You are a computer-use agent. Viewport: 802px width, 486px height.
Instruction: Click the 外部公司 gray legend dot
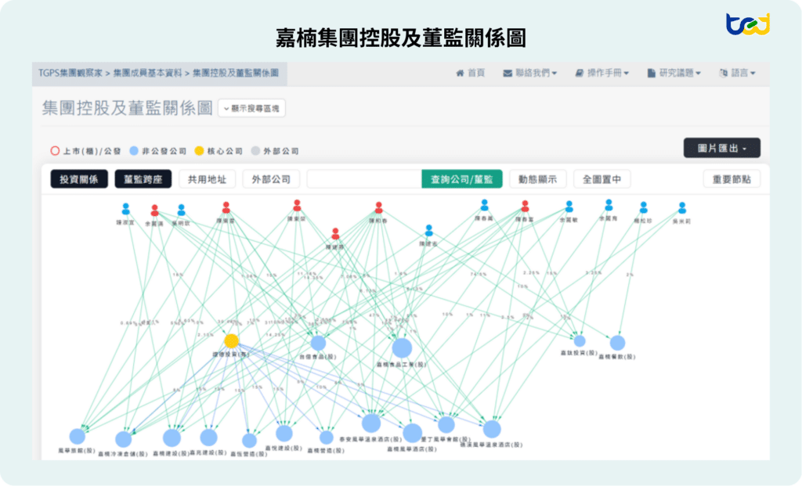tap(256, 151)
